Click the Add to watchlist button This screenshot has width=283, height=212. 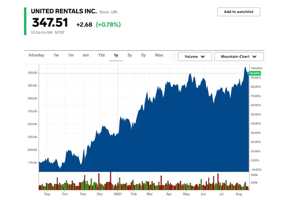coord(239,12)
